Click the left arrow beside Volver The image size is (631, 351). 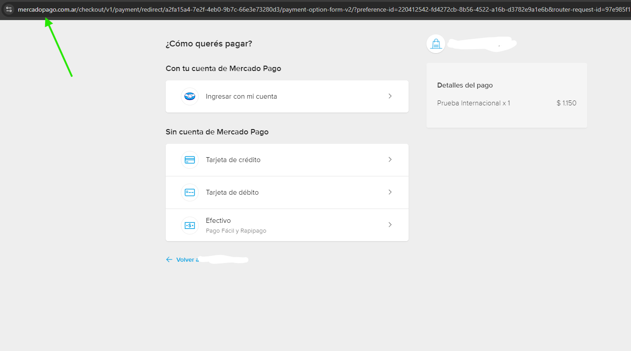[x=169, y=259]
